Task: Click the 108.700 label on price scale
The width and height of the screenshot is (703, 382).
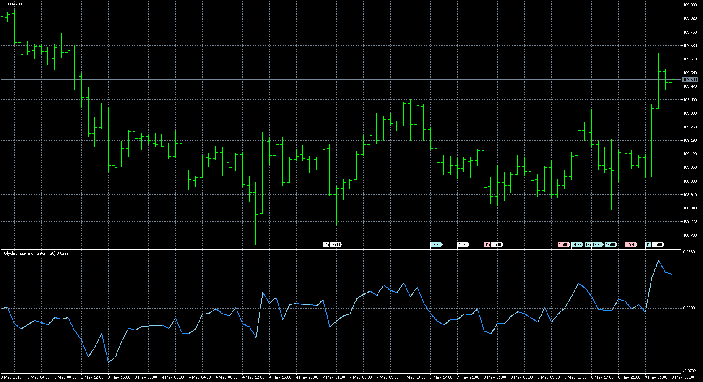Action: 690,235
